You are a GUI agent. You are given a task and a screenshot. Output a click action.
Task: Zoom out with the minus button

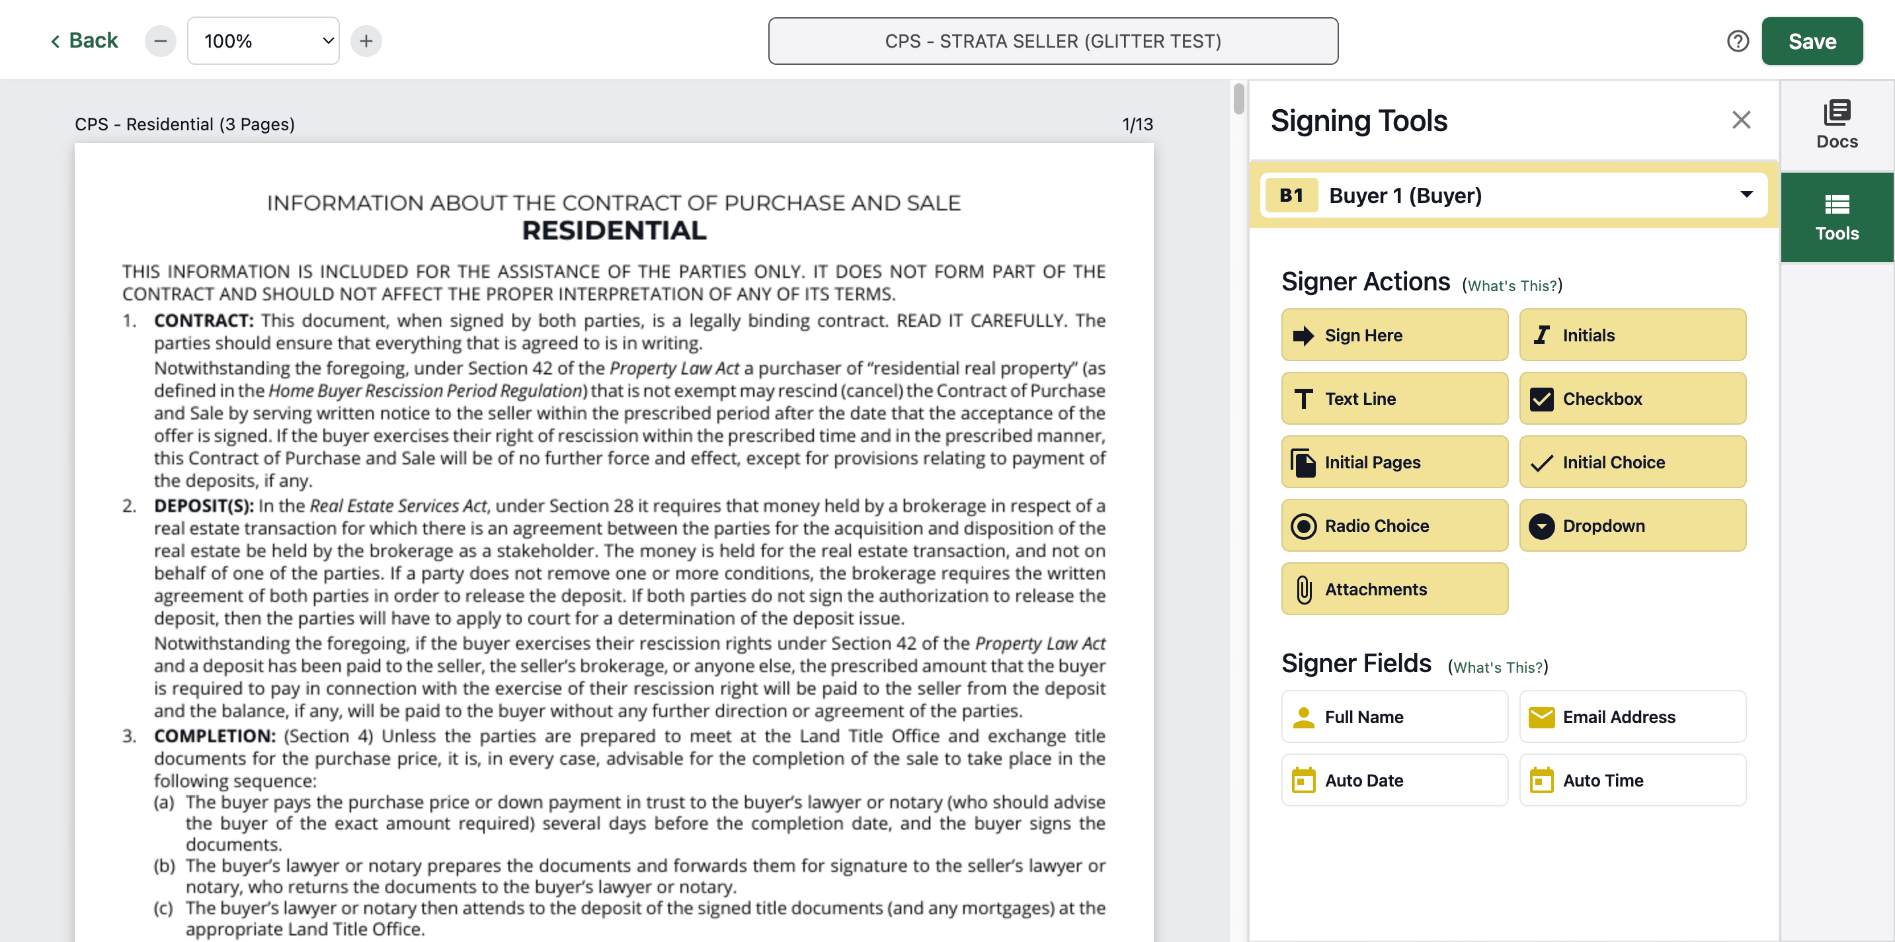161,41
